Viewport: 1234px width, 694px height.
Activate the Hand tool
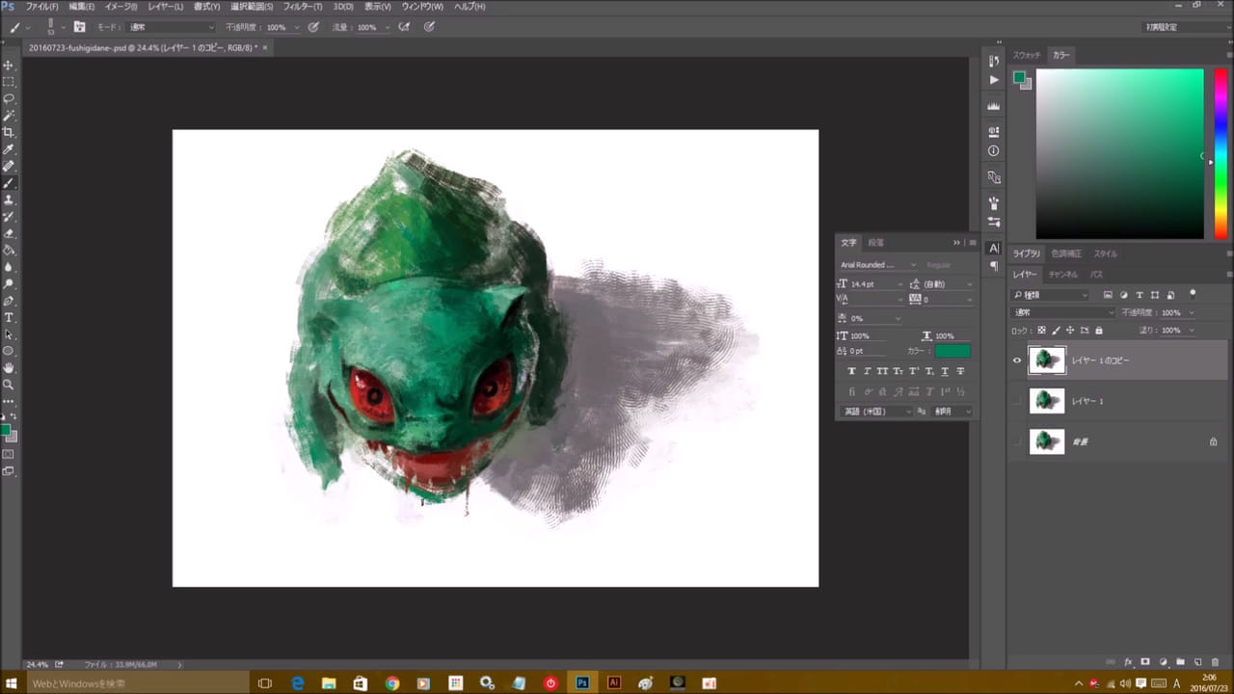point(9,367)
